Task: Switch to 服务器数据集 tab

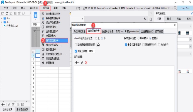Action: [x=22, y=109]
